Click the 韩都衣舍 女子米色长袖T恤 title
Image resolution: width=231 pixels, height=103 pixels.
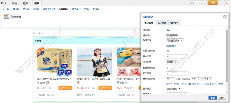pos(94,81)
